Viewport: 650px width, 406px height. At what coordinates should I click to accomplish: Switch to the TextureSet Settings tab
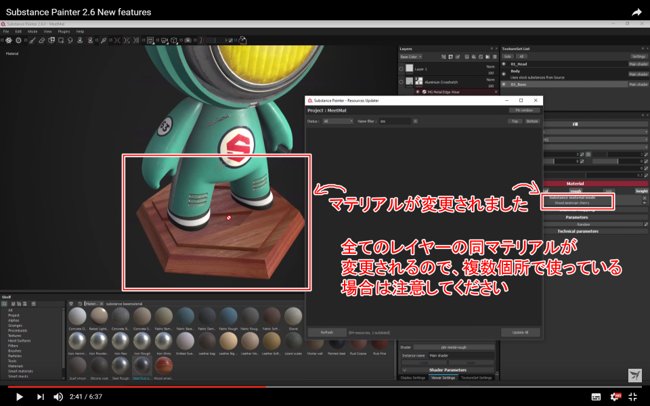coord(476,378)
